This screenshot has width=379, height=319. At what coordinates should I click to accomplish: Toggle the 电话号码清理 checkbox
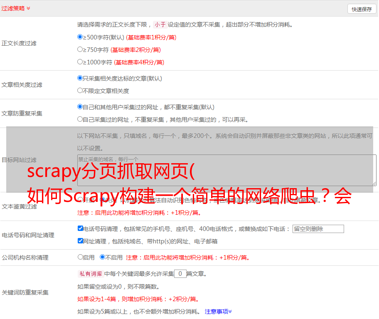[81, 228]
